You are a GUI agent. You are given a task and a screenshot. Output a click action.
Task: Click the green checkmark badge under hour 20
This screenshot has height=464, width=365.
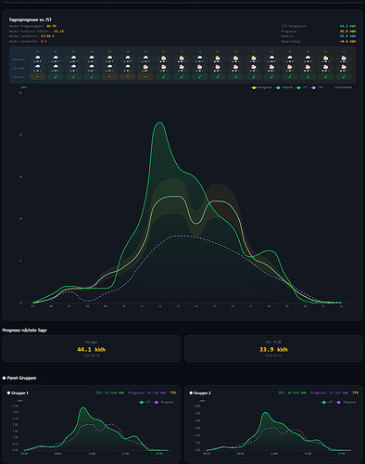click(x=308, y=77)
